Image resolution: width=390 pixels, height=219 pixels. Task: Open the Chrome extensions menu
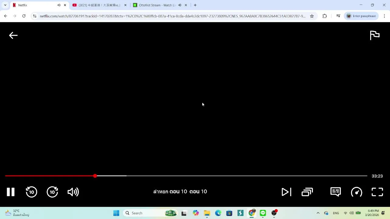324,16
